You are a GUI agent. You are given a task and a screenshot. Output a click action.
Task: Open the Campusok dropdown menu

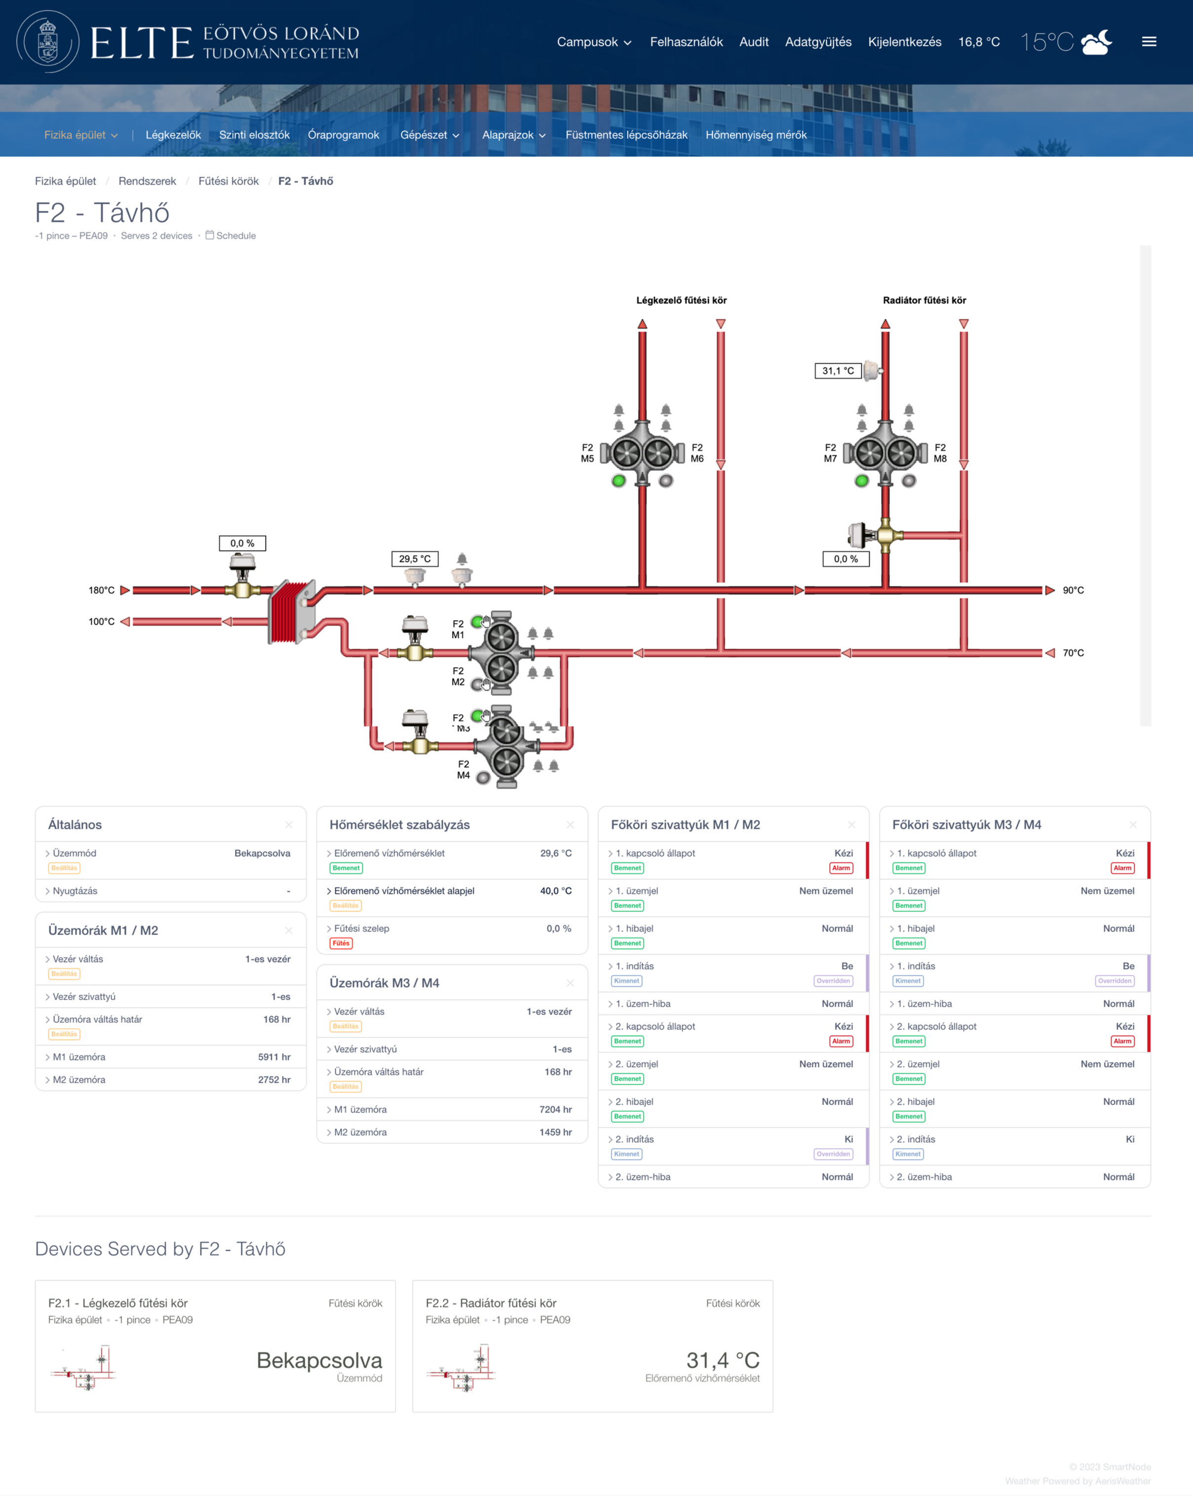[x=593, y=41]
